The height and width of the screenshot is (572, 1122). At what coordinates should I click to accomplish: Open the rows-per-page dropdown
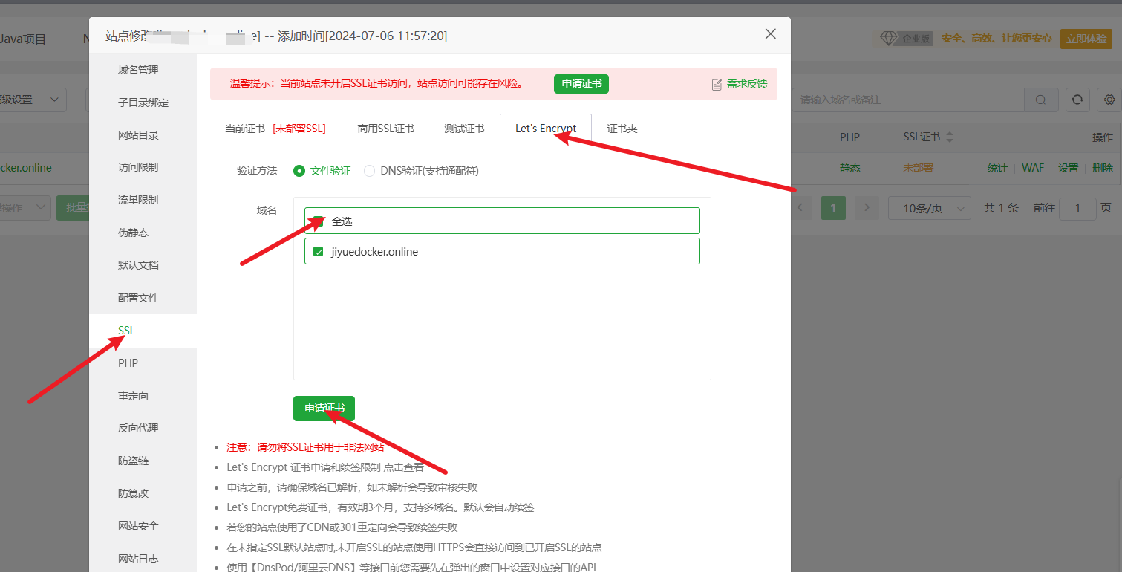pyautogui.click(x=930, y=208)
